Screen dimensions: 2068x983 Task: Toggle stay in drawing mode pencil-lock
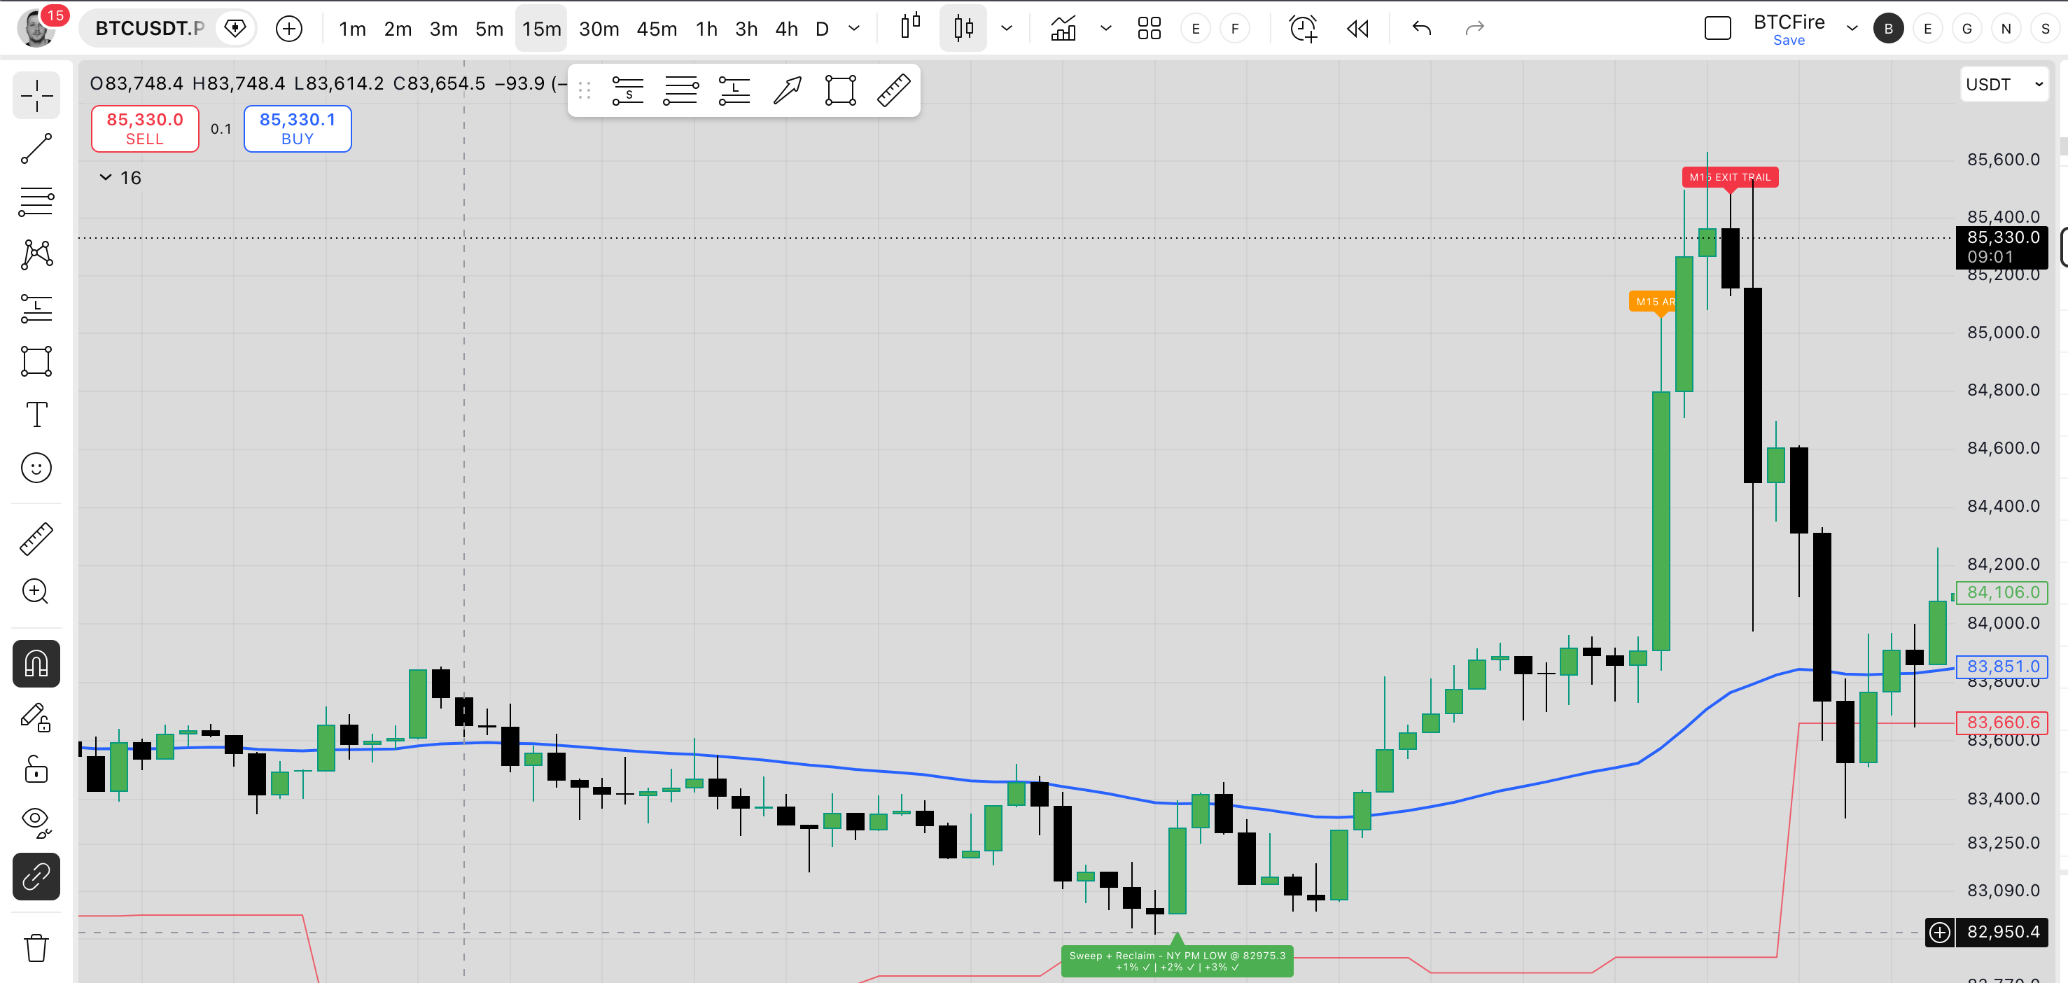coord(36,717)
